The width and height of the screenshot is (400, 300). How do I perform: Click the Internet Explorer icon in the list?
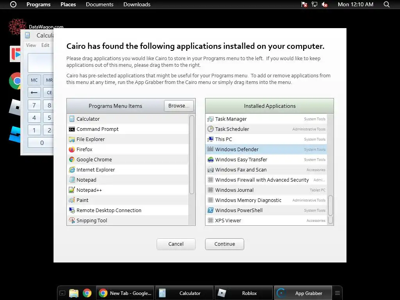tap(72, 170)
